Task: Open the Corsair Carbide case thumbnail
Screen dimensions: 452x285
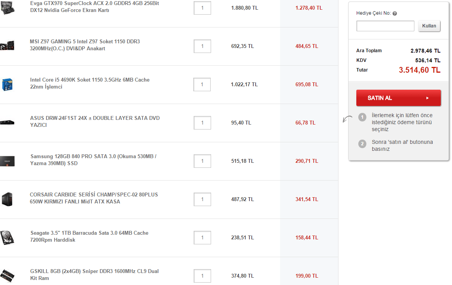Action: [7, 199]
